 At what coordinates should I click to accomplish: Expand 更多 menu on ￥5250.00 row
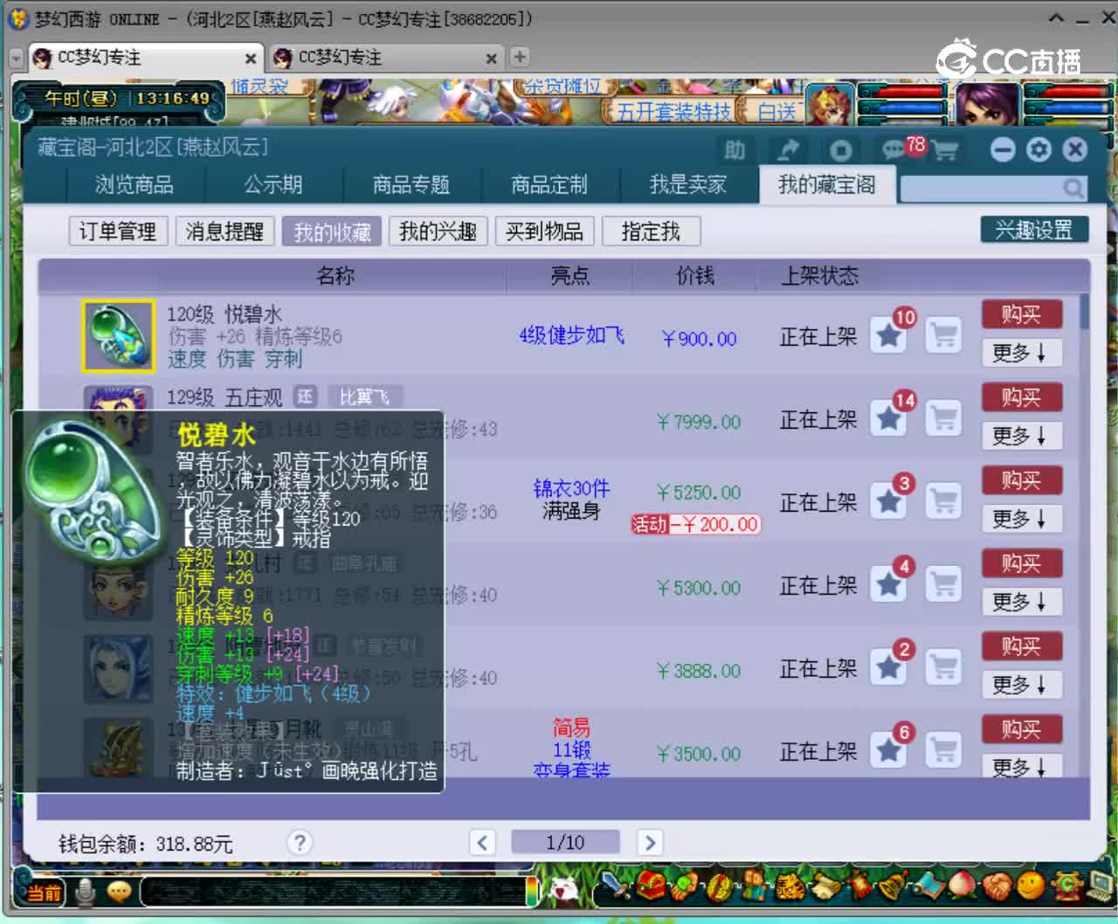pyautogui.click(x=1021, y=519)
